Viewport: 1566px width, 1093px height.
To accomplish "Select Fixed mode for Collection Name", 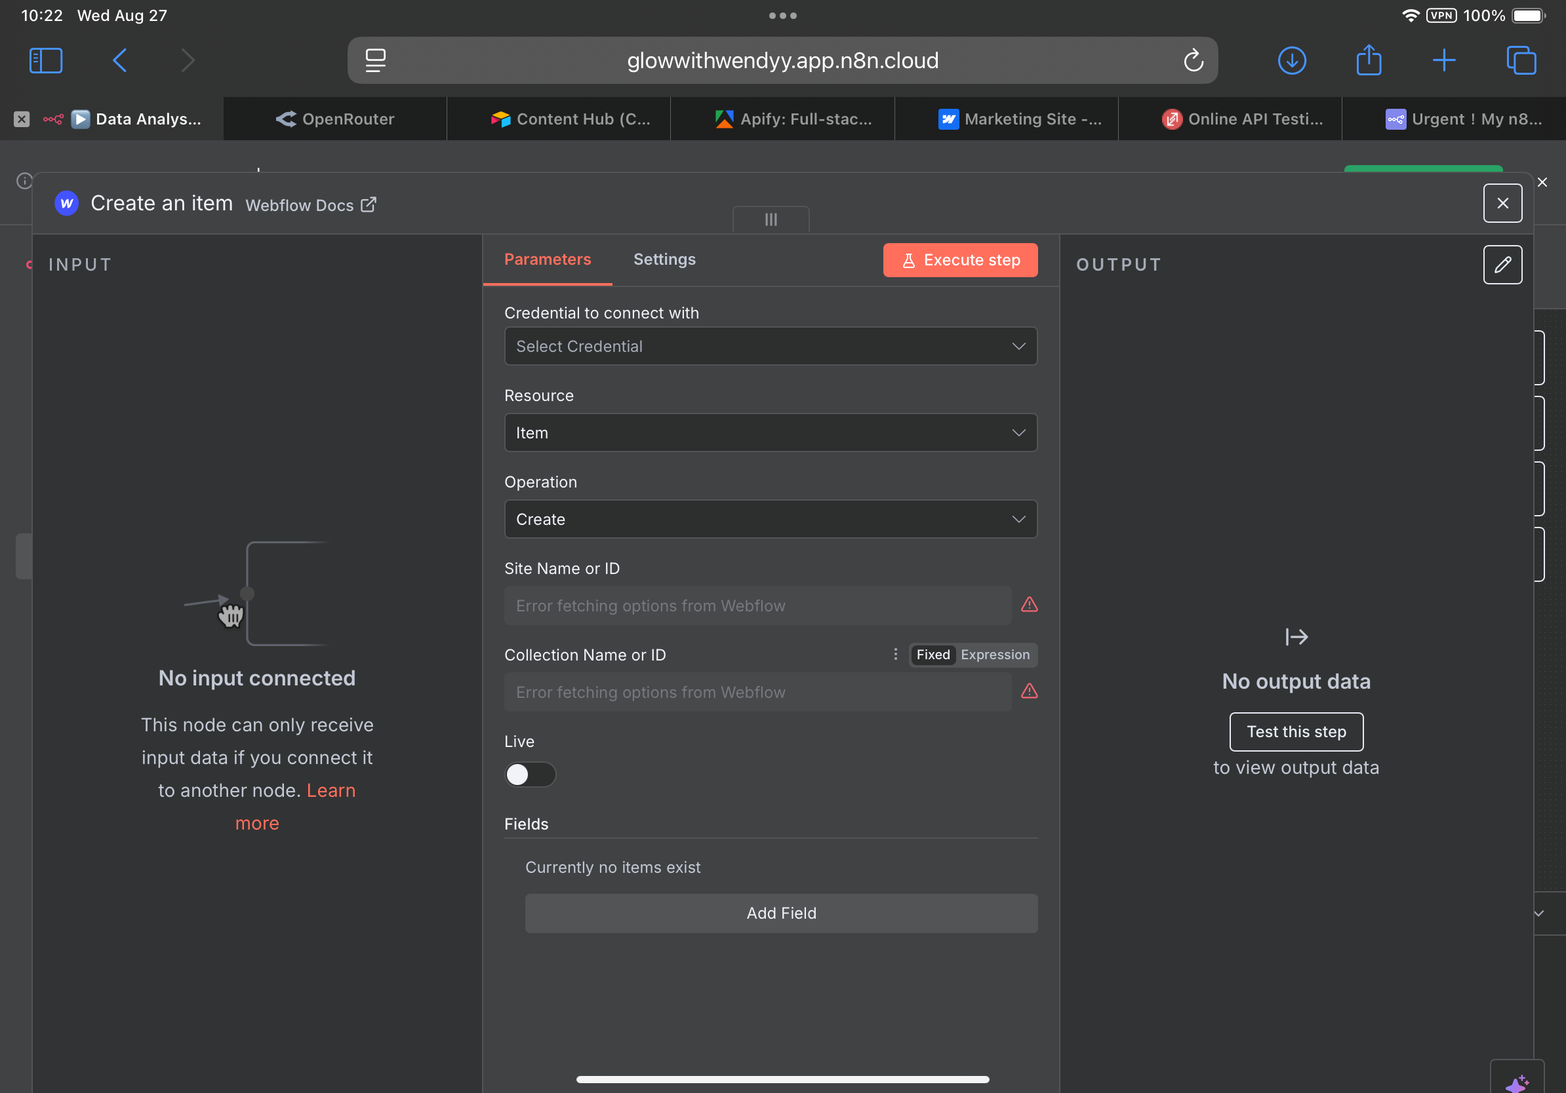I will click(933, 654).
